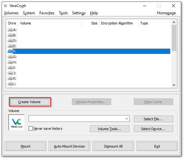
Task: Expand the volume path dropdown arrow
Action: coord(127,119)
